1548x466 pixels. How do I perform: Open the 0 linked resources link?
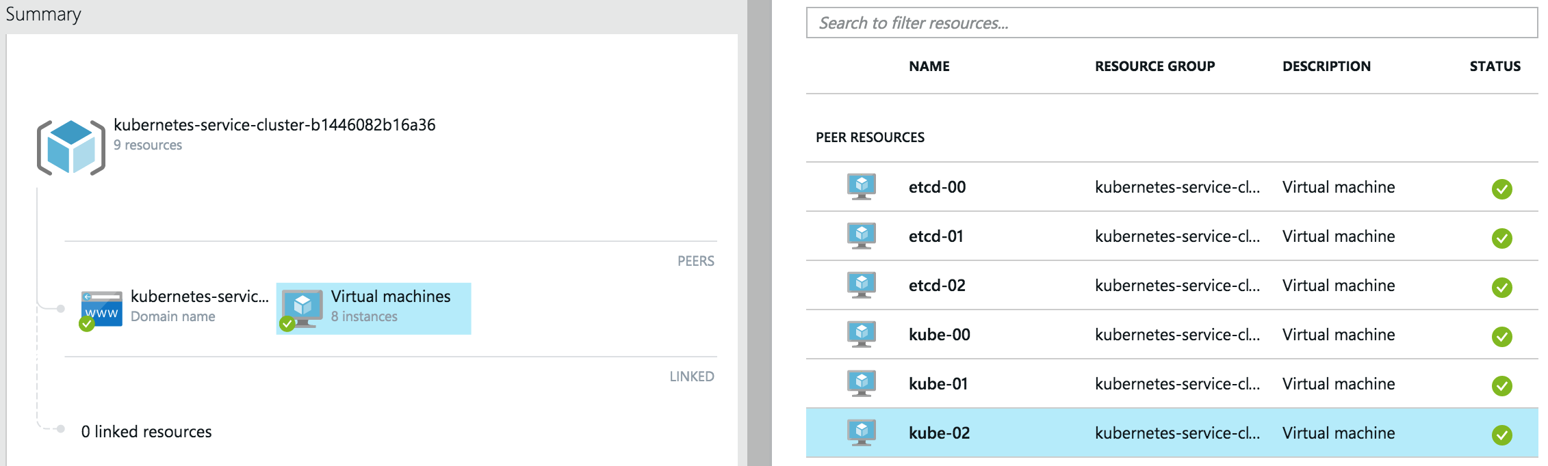point(146,431)
